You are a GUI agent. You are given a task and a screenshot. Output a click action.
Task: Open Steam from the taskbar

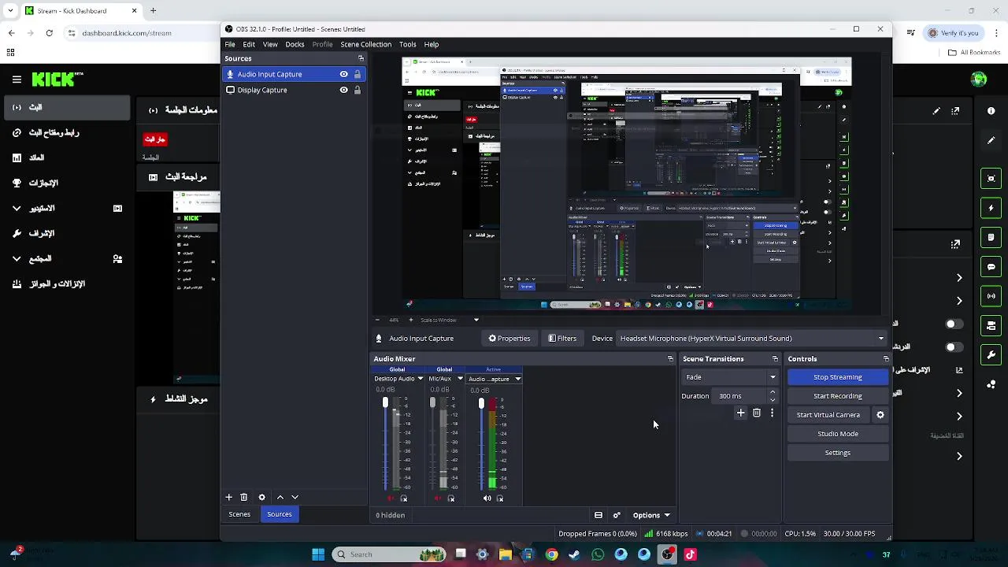pyautogui.click(x=574, y=554)
